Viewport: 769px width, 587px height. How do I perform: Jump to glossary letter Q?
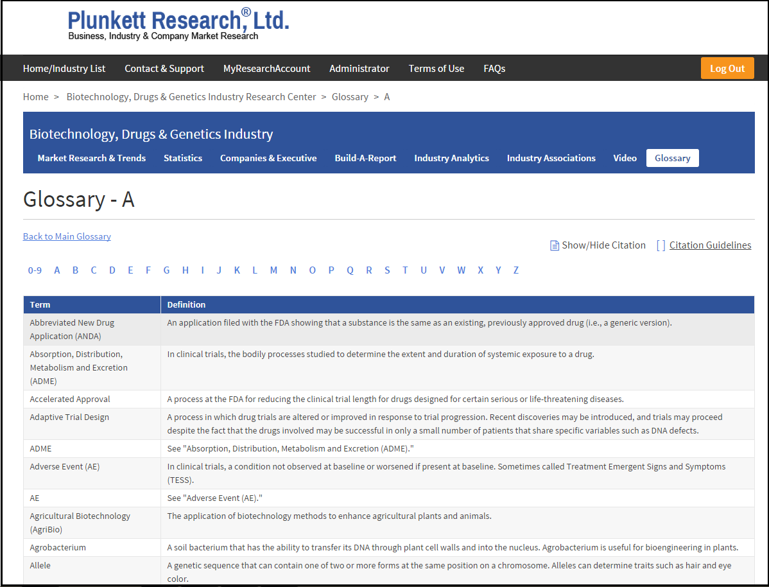[350, 270]
